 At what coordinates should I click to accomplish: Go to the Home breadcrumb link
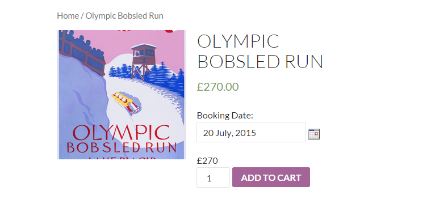pyautogui.click(x=68, y=16)
